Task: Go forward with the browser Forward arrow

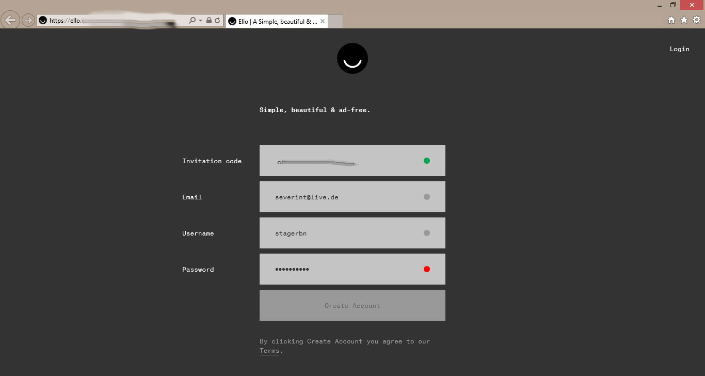Action: 28,20
